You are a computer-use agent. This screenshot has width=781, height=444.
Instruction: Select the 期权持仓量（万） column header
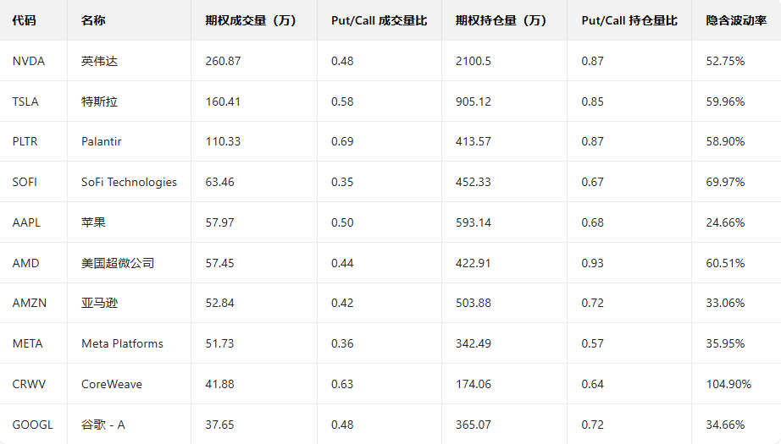click(501, 20)
